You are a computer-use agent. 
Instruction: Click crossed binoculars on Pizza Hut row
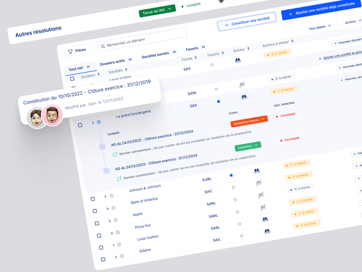[263, 207]
